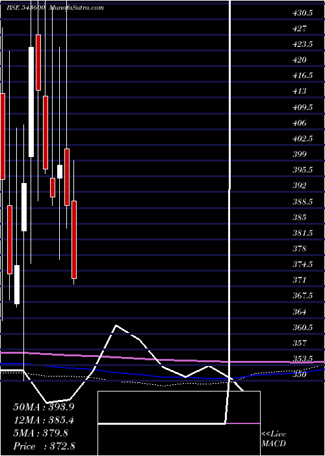Click the 402.5 price axis label
325x456 pixels.
click(302, 139)
